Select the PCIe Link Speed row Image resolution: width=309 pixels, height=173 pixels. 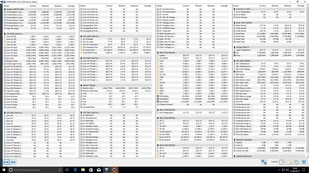click(269, 135)
